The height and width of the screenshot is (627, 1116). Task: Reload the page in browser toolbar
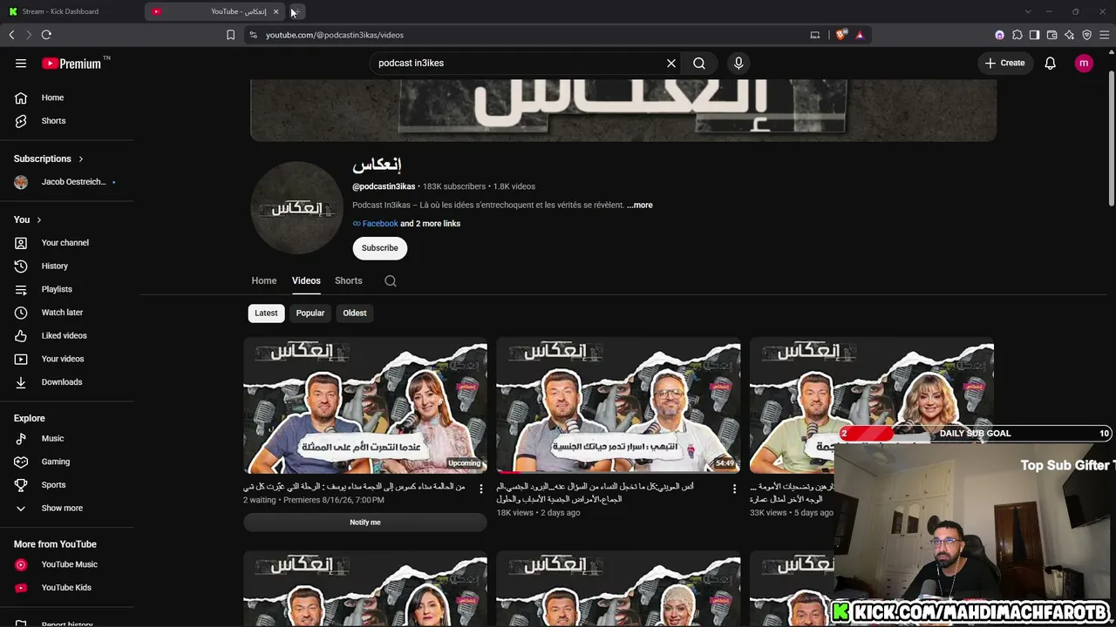tap(46, 35)
